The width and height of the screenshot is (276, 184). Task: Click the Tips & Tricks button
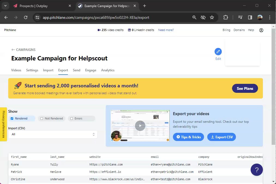click(x=188, y=137)
